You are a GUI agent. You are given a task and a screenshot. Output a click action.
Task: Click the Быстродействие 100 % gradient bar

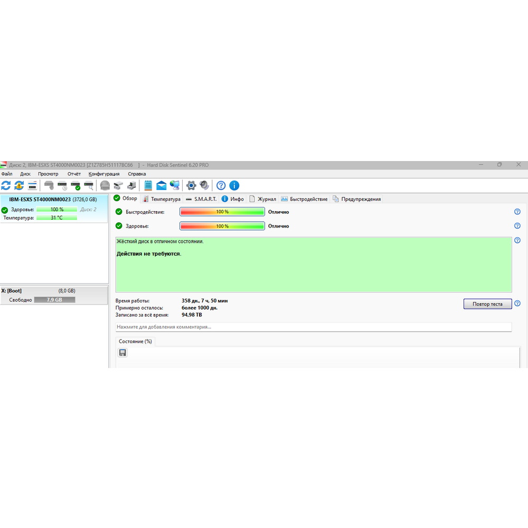coord(222,212)
